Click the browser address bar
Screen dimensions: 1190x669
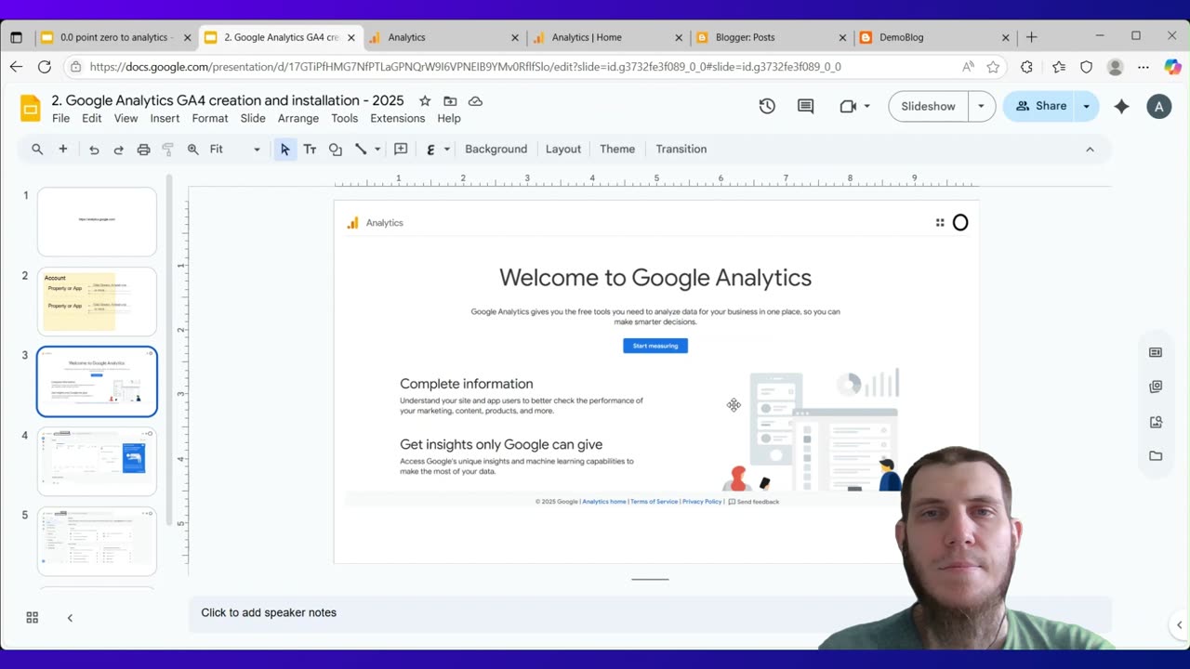click(x=521, y=67)
